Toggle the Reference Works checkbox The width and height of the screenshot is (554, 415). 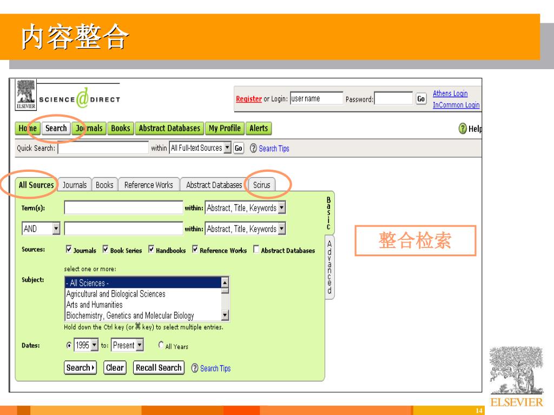click(x=195, y=249)
